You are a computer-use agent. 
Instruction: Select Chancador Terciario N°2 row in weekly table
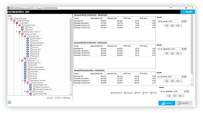115,28
